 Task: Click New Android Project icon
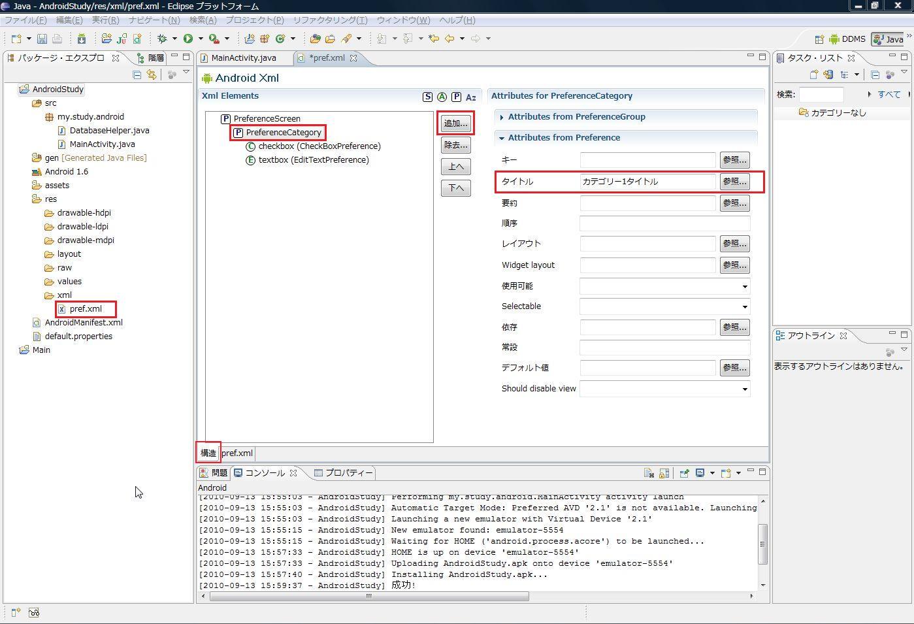(106, 39)
